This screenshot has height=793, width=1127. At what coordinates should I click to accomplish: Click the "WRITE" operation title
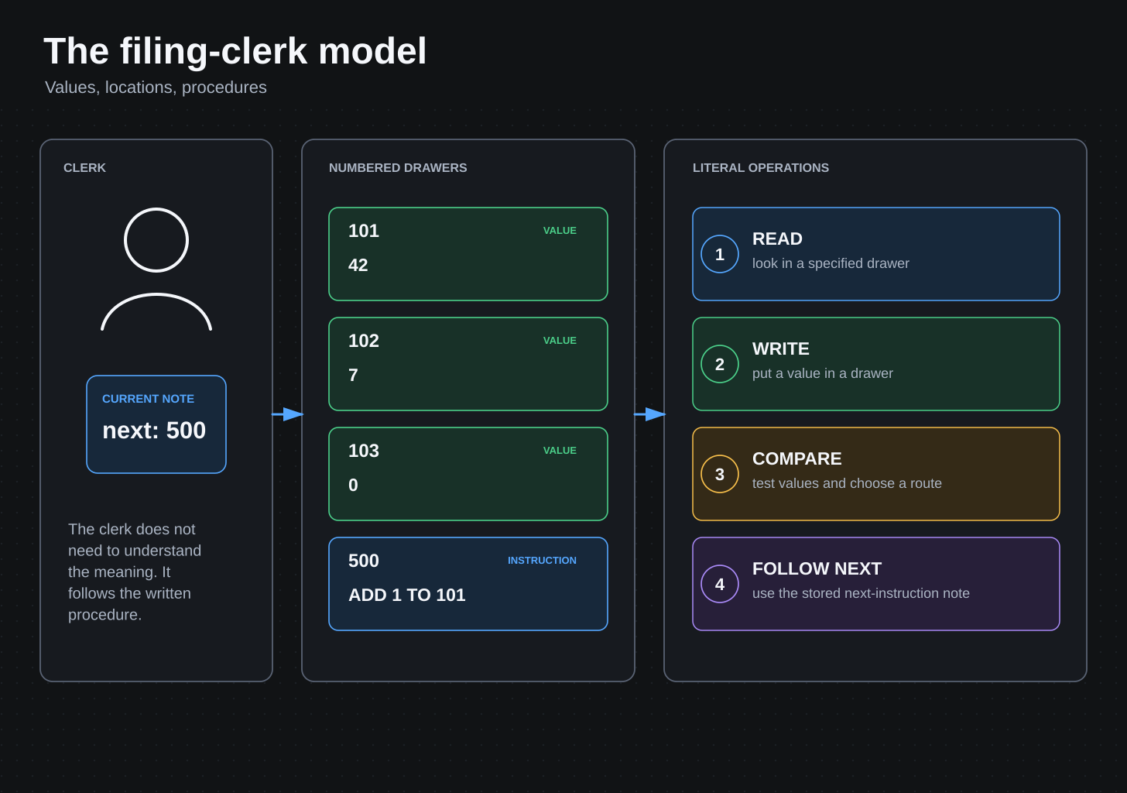781,348
